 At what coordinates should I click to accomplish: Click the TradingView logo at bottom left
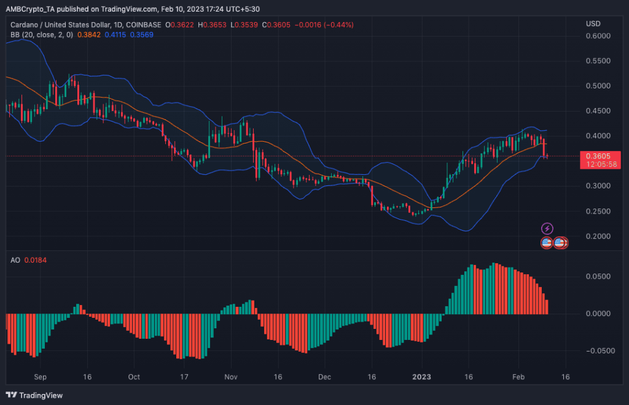tap(34, 395)
